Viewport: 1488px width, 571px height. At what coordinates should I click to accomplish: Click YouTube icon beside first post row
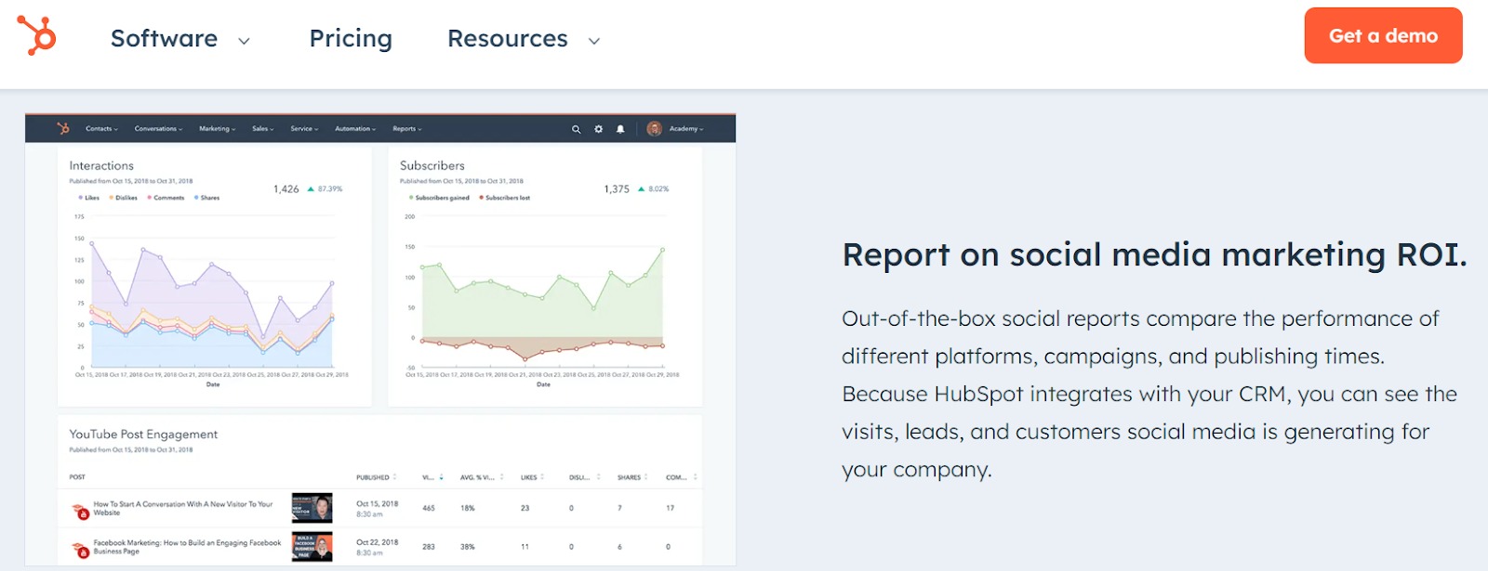point(81,510)
